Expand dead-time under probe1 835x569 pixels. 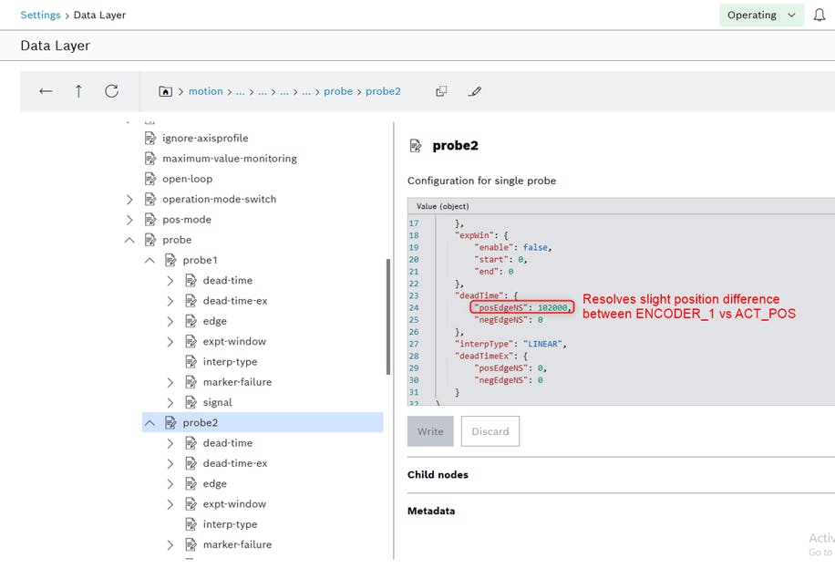(170, 280)
